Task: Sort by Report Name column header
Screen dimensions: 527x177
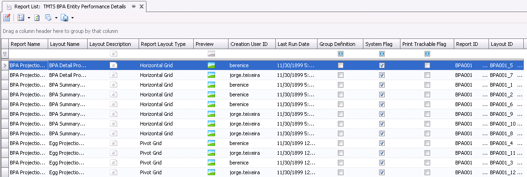Action: coord(29,44)
